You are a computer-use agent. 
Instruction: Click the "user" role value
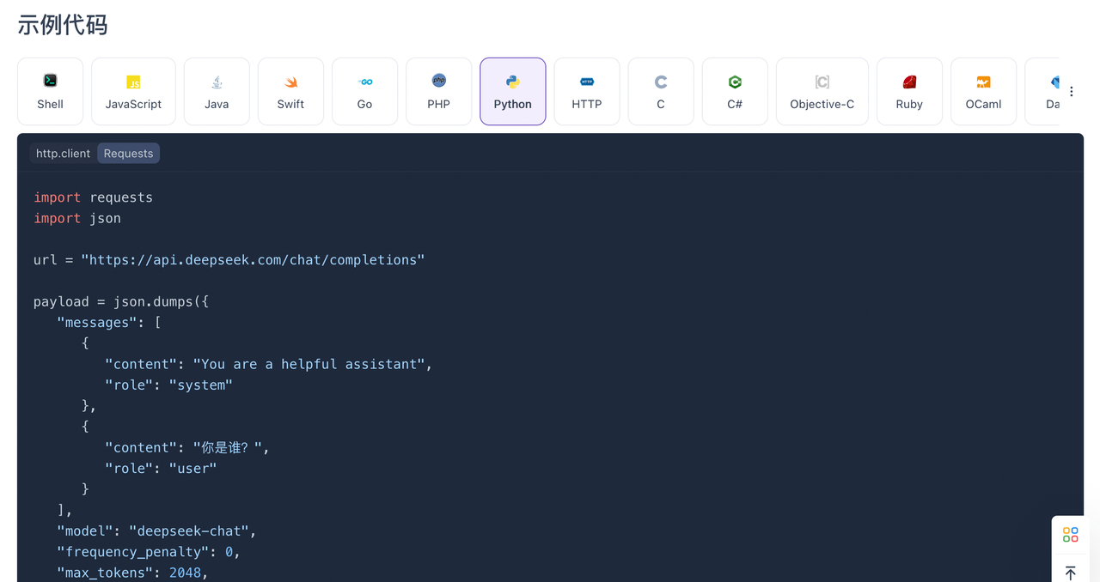click(x=192, y=469)
